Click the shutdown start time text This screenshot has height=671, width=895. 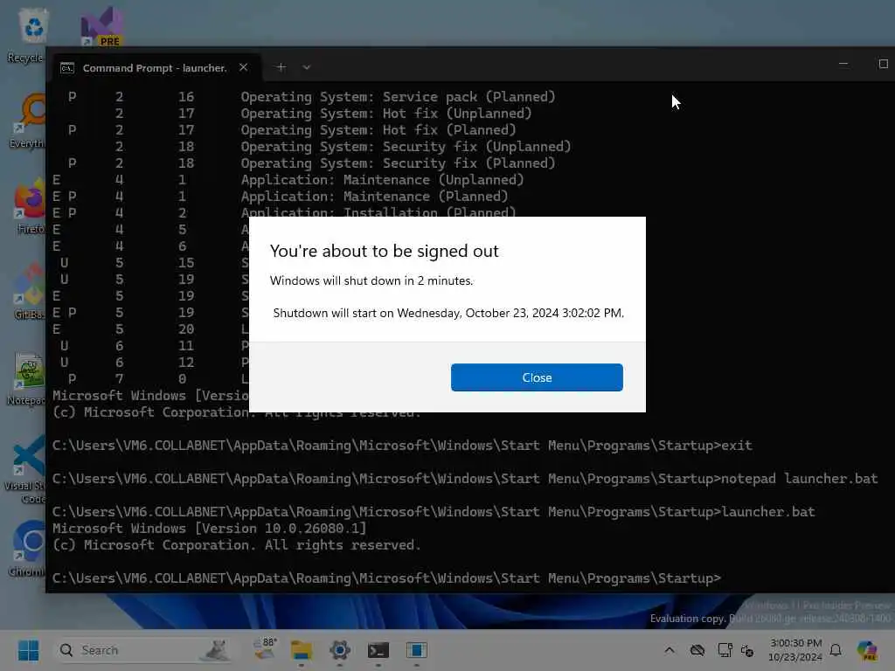tap(448, 313)
